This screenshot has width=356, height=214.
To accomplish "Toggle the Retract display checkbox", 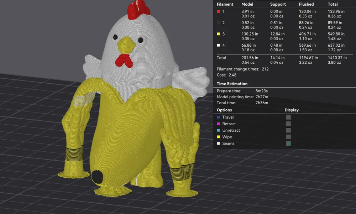I will (288, 124).
